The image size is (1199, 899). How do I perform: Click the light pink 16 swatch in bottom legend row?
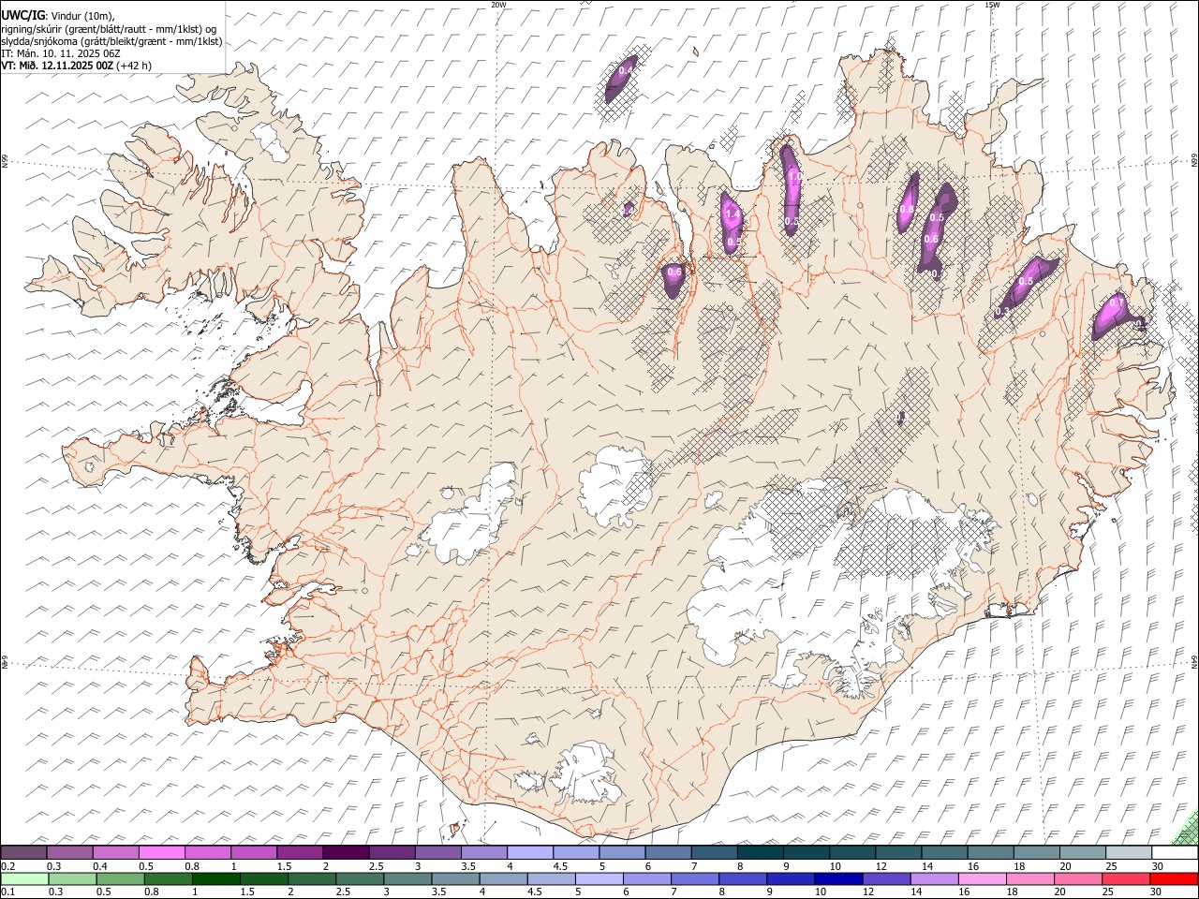pos(983,878)
